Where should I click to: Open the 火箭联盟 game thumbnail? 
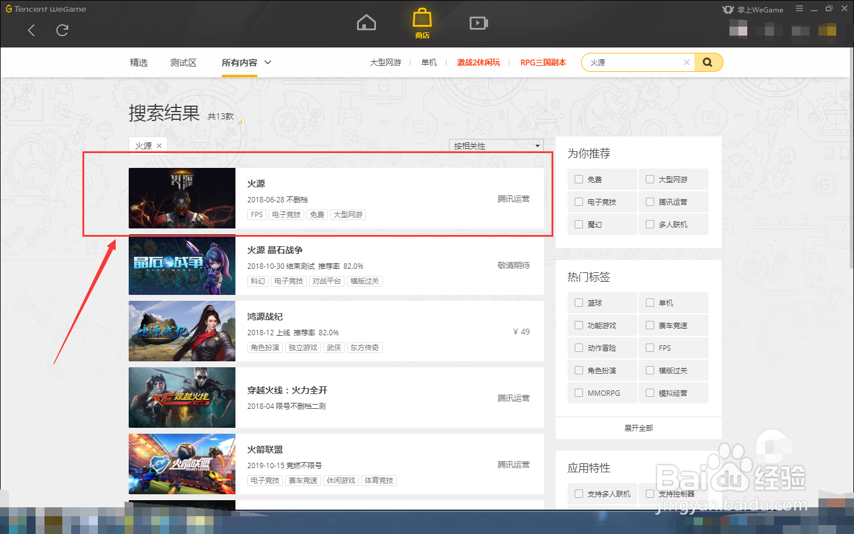[x=182, y=464]
